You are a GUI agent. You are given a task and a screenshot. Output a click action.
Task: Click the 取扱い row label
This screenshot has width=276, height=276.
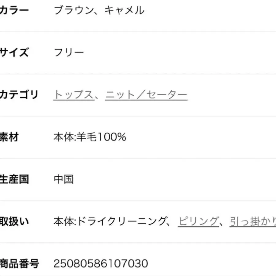14,221
